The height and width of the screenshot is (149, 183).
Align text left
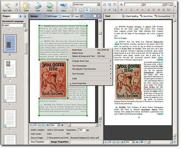click(149, 10)
